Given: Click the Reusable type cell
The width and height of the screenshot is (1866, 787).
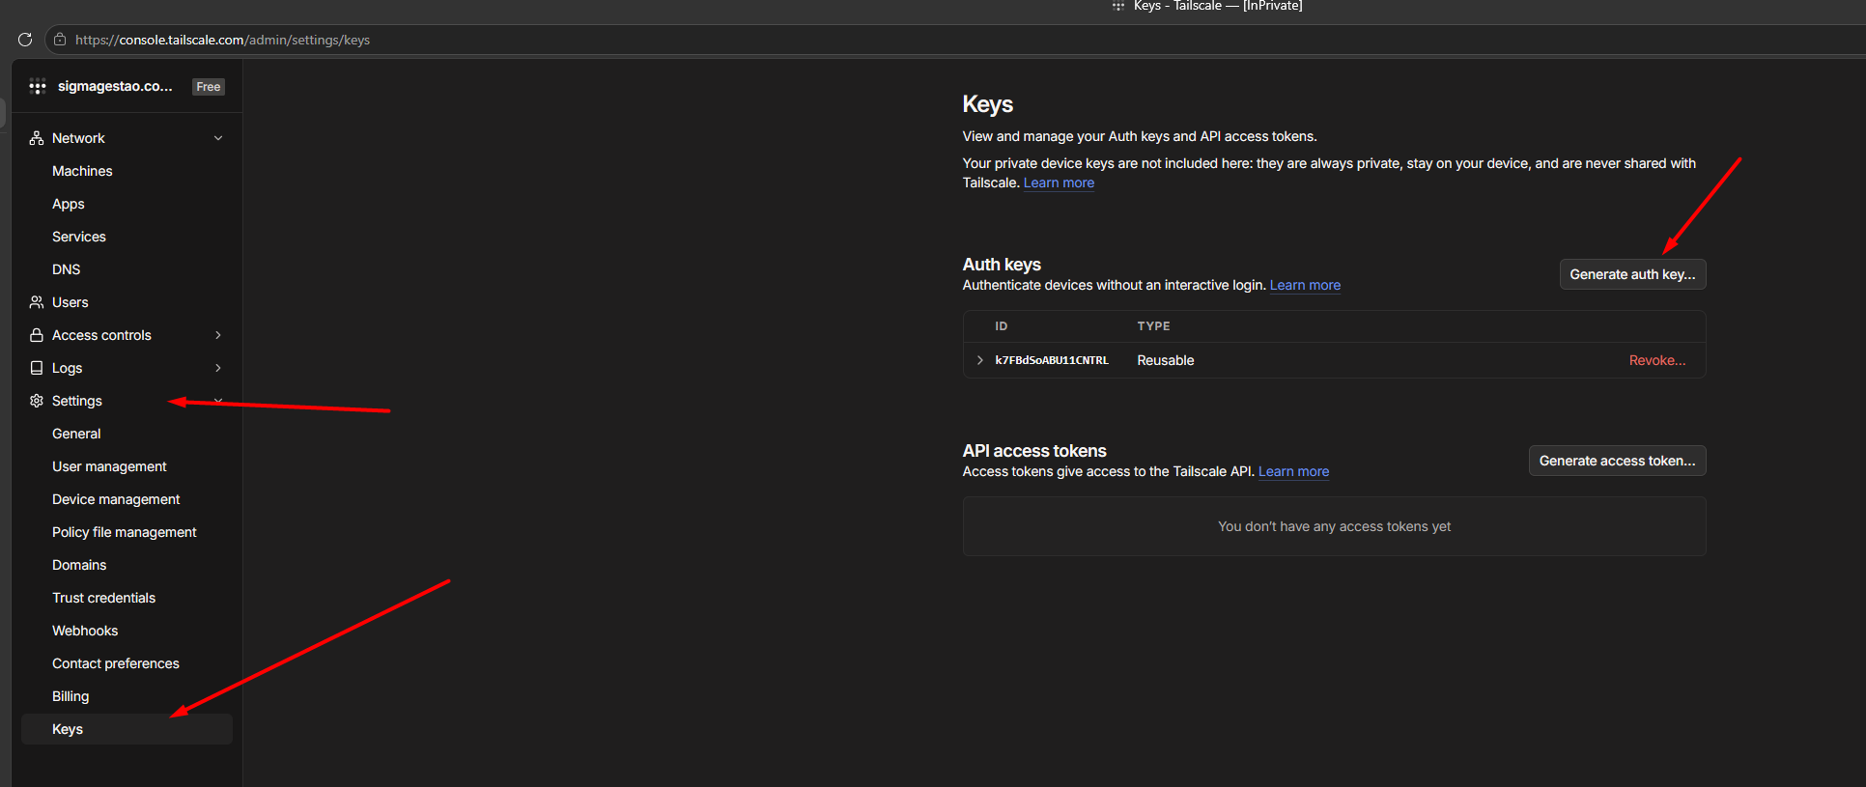Looking at the screenshot, I should tap(1166, 360).
